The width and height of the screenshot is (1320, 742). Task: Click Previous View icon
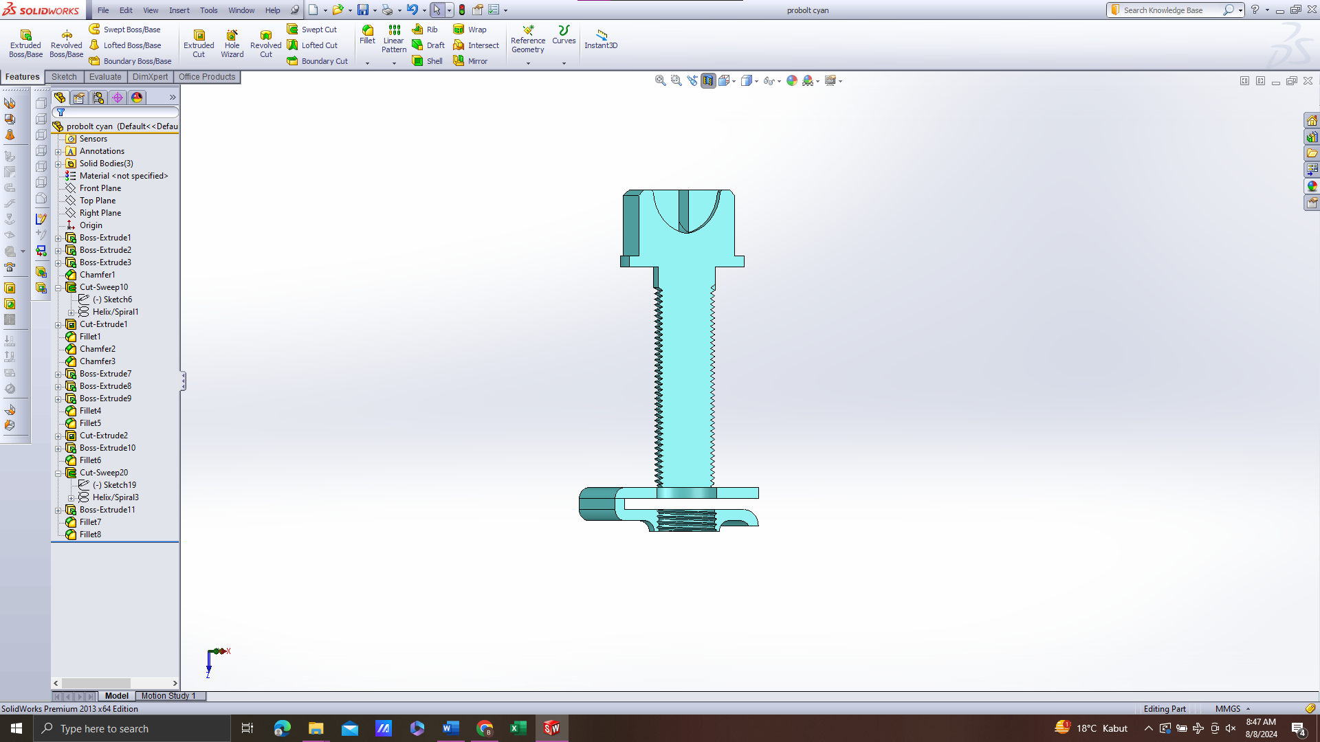(x=692, y=80)
